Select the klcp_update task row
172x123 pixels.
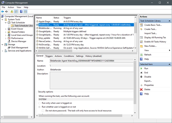84,38
